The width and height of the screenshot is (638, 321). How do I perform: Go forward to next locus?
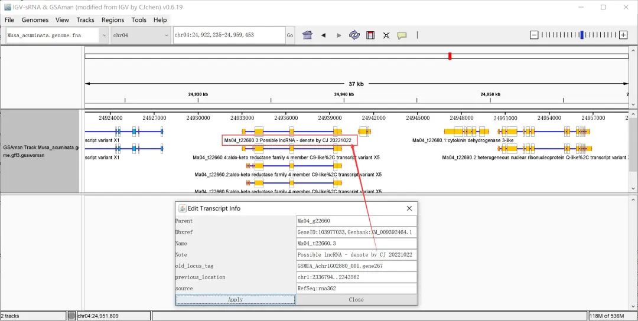point(338,35)
